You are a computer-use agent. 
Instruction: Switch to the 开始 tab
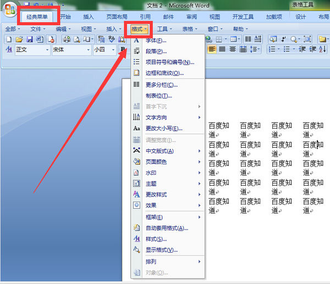(x=65, y=17)
